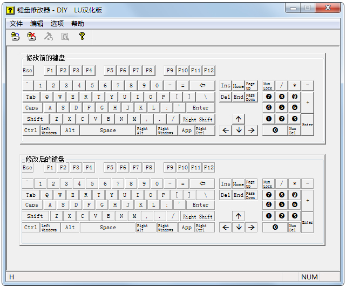Image resolution: width=346 pixels, height=288 pixels.
Task: Select numpad 6 key on 修改后的键盘
Action: coord(295,204)
